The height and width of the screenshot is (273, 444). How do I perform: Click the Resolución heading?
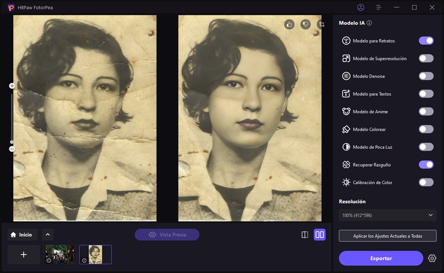coord(352,202)
